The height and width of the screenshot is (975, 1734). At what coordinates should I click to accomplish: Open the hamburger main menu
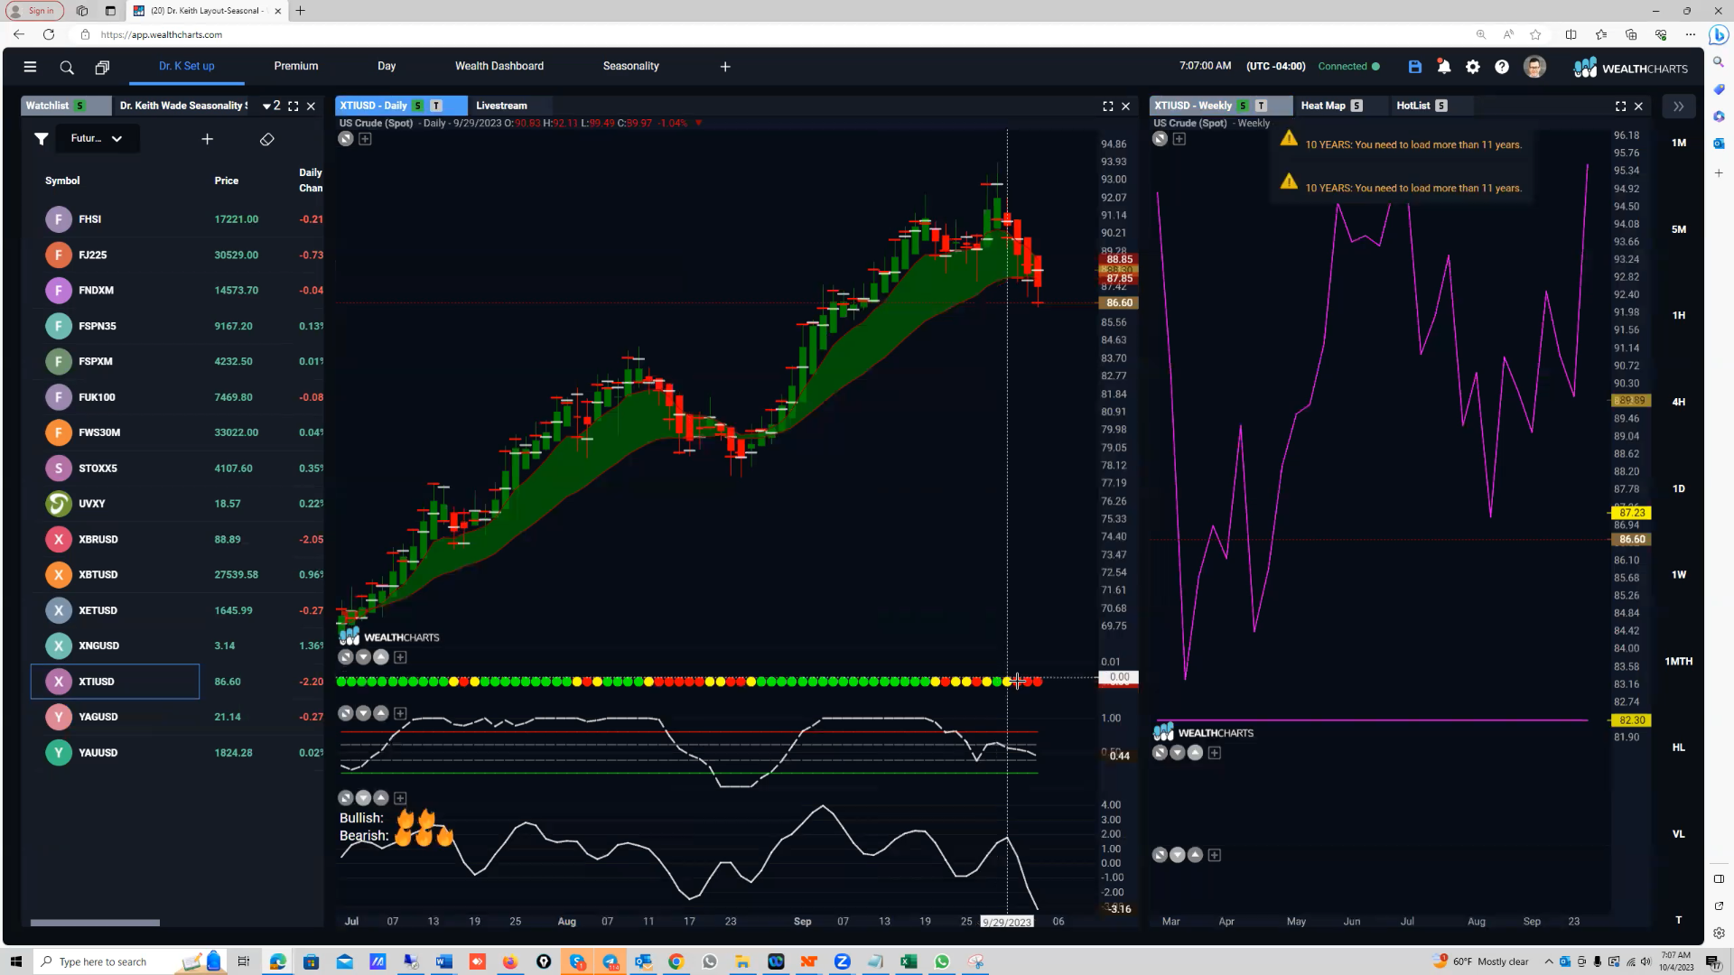[x=30, y=67]
